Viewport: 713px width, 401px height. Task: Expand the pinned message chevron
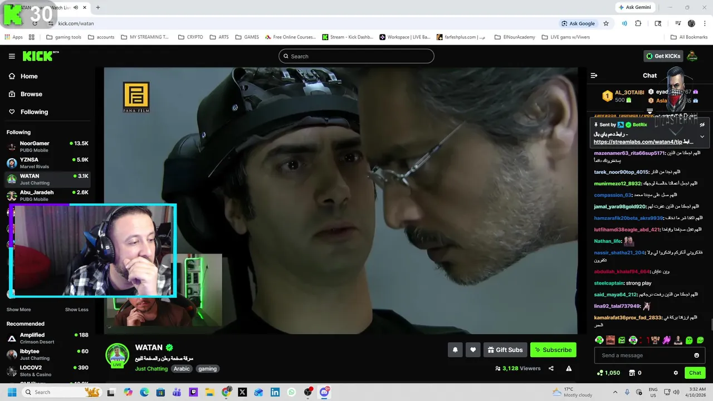coord(702,136)
